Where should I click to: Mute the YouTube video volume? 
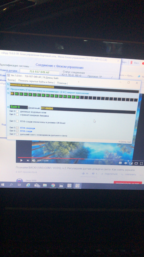pos(34,161)
